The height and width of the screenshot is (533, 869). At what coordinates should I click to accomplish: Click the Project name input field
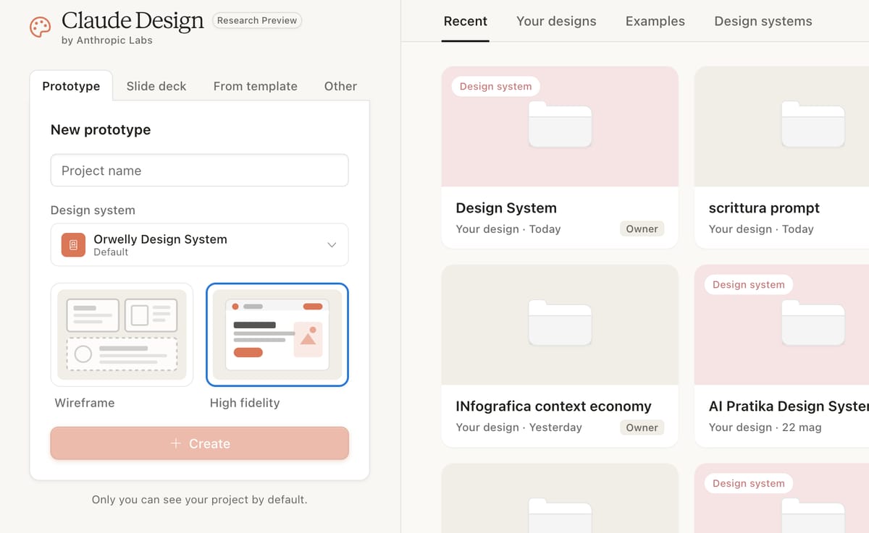tap(199, 171)
